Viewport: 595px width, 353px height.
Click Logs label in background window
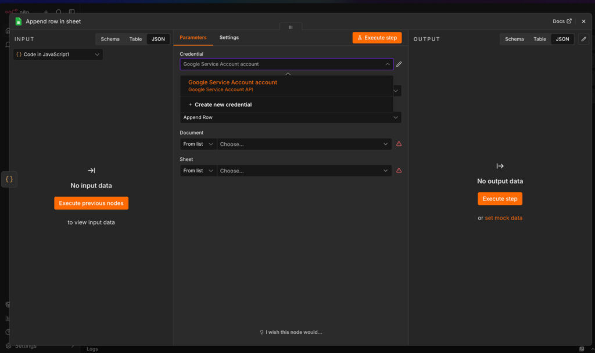click(92, 349)
